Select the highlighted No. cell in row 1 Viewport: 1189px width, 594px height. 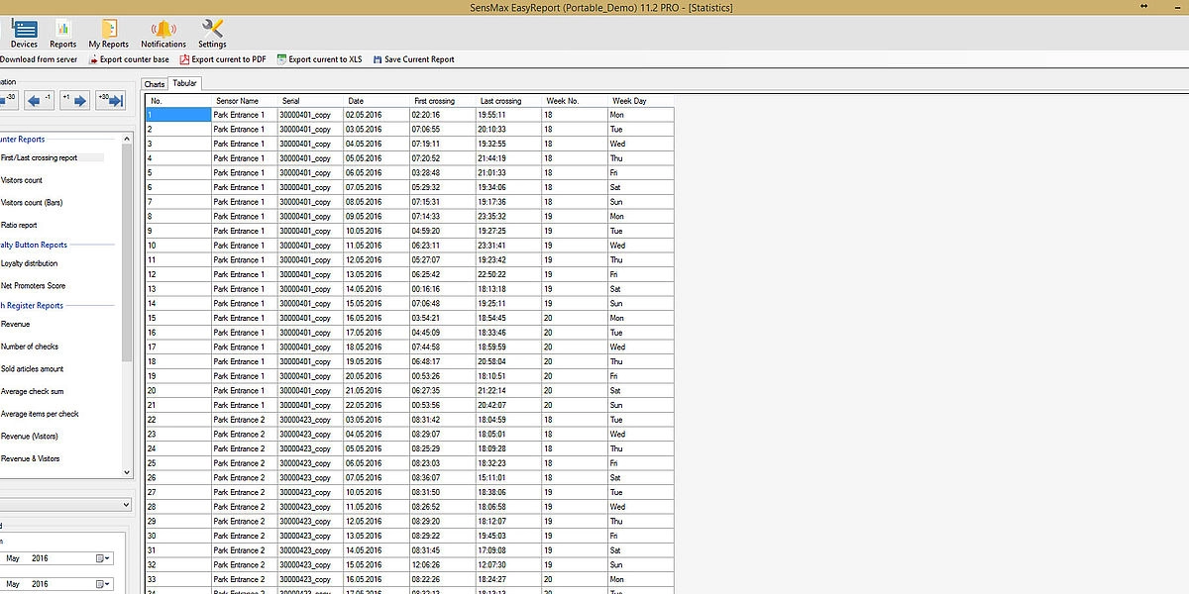[179, 115]
